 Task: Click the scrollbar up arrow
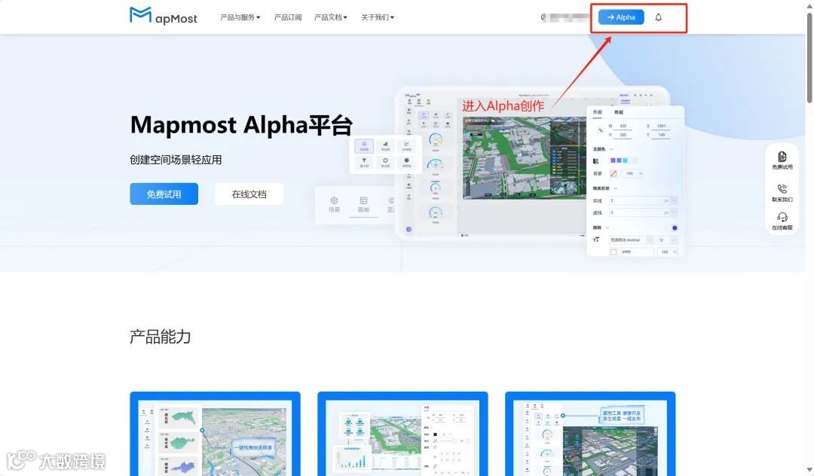(x=809, y=5)
